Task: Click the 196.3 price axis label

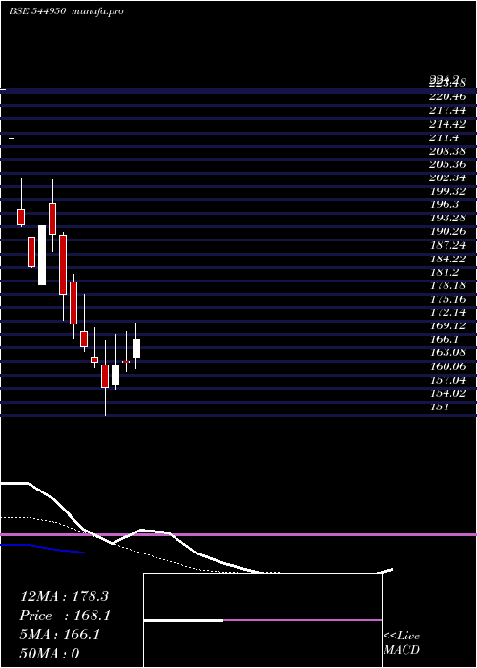Action: [x=444, y=205]
